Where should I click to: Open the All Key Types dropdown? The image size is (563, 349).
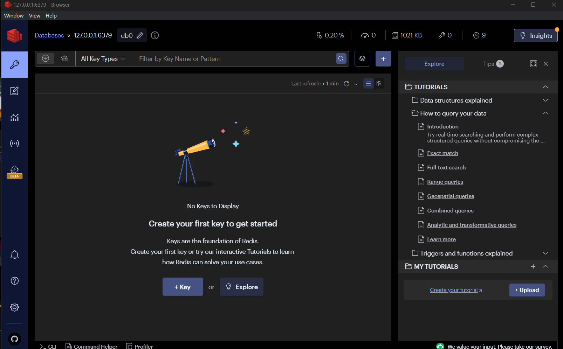(103, 58)
